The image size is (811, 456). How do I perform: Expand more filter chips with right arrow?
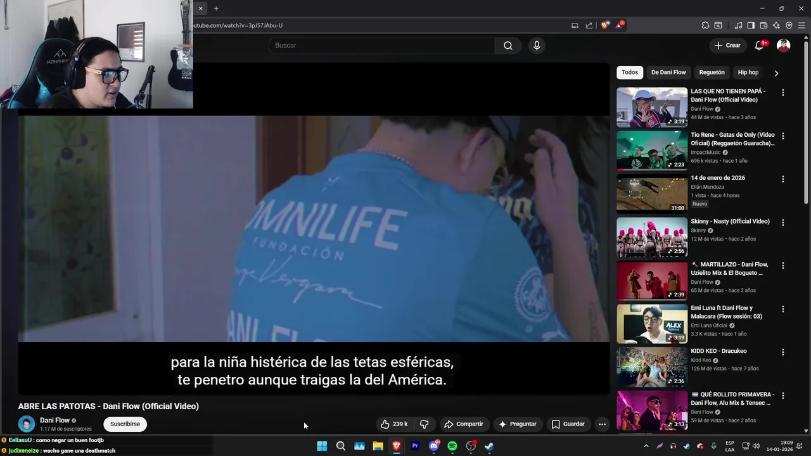pyautogui.click(x=776, y=73)
